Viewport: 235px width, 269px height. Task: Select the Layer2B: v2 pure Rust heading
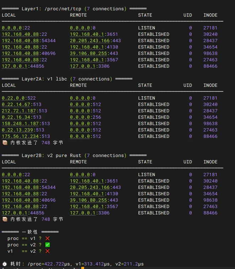click(x=74, y=156)
